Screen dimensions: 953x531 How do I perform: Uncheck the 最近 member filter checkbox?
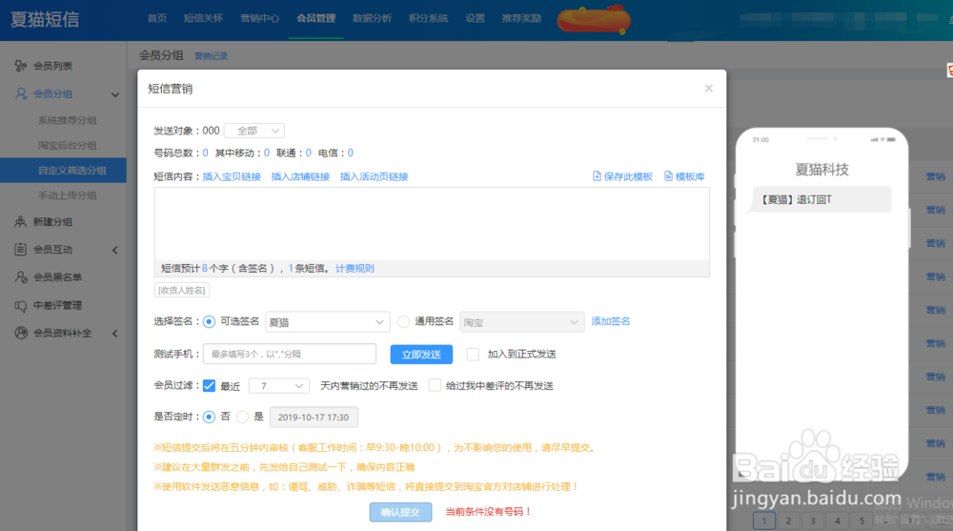[x=209, y=386]
